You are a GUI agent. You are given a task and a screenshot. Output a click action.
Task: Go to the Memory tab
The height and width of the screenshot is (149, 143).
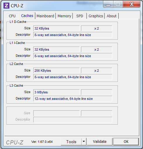point(64,16)
